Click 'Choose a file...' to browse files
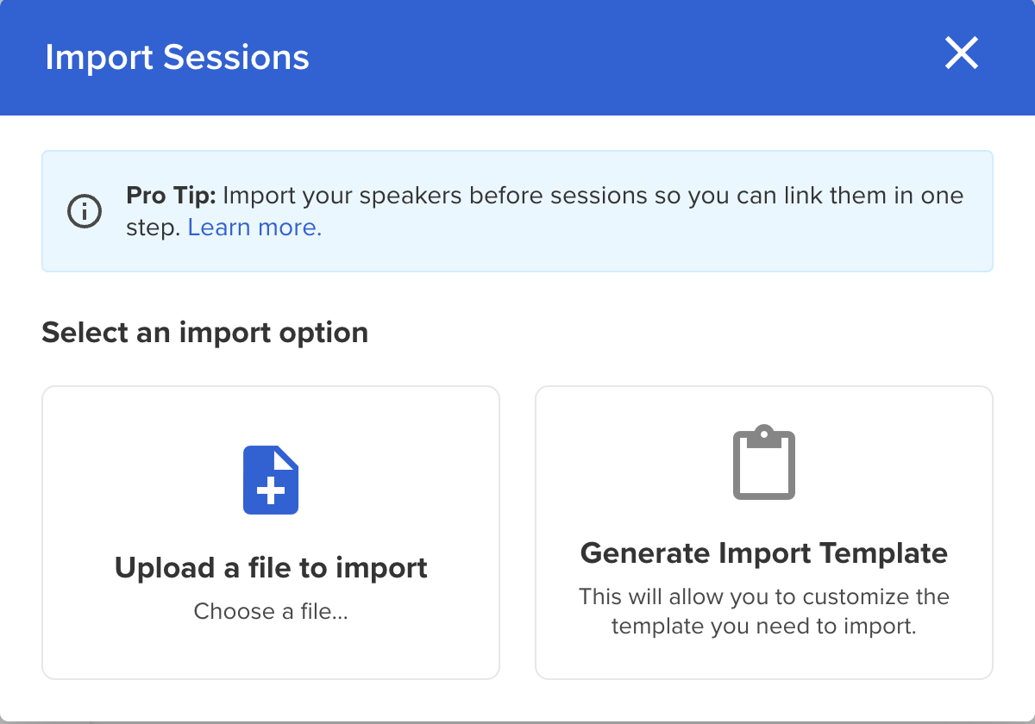The width and height of the screenshot is (1035, 724). click(x=271, y=611)
